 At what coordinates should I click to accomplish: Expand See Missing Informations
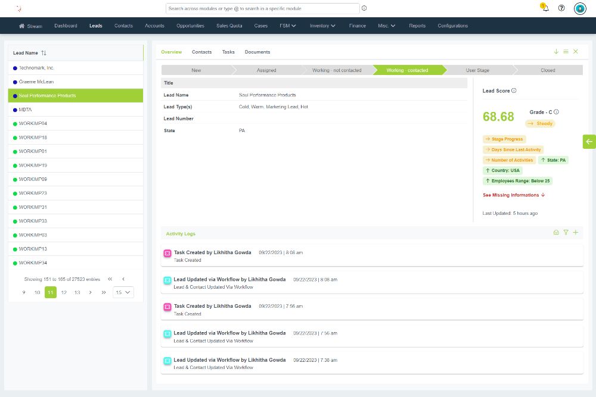point(514,195)
